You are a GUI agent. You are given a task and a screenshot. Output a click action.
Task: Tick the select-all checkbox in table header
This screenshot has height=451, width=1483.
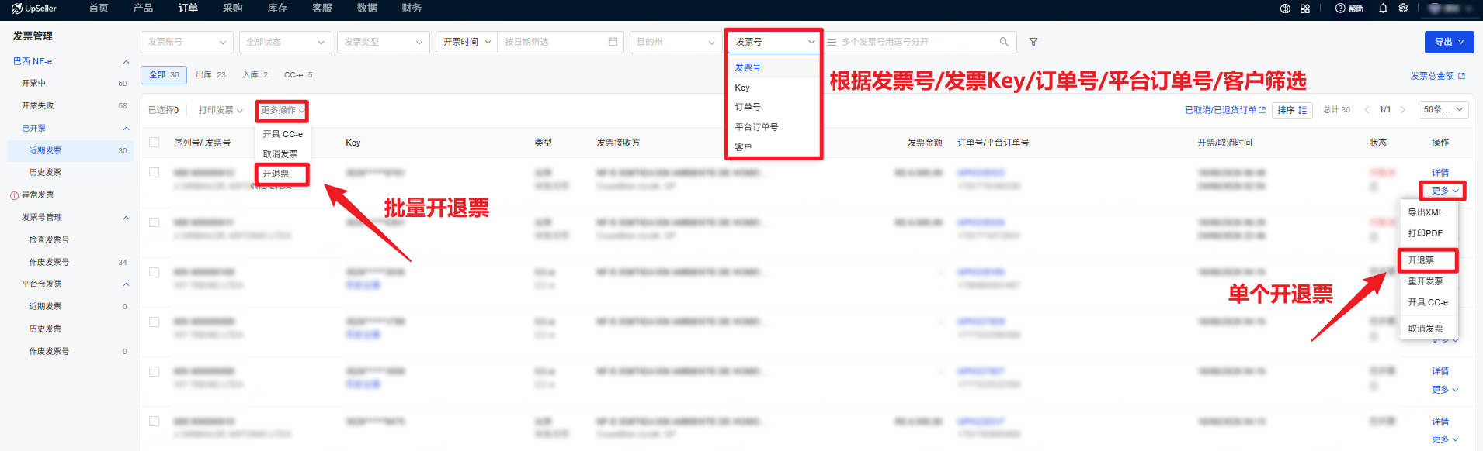point(155,143)
